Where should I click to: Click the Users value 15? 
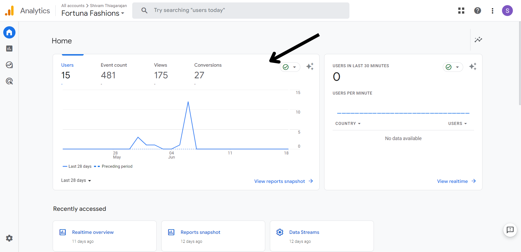[66, 75]
